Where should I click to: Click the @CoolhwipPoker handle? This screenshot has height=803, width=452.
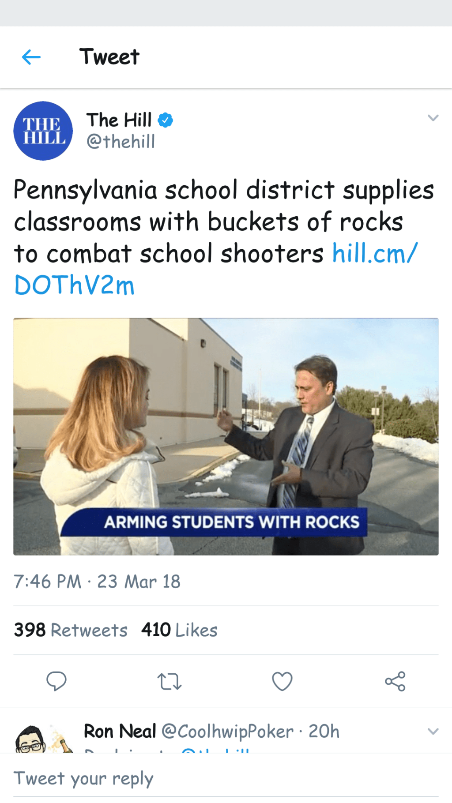pyautogui.click(x=227, y=732)
